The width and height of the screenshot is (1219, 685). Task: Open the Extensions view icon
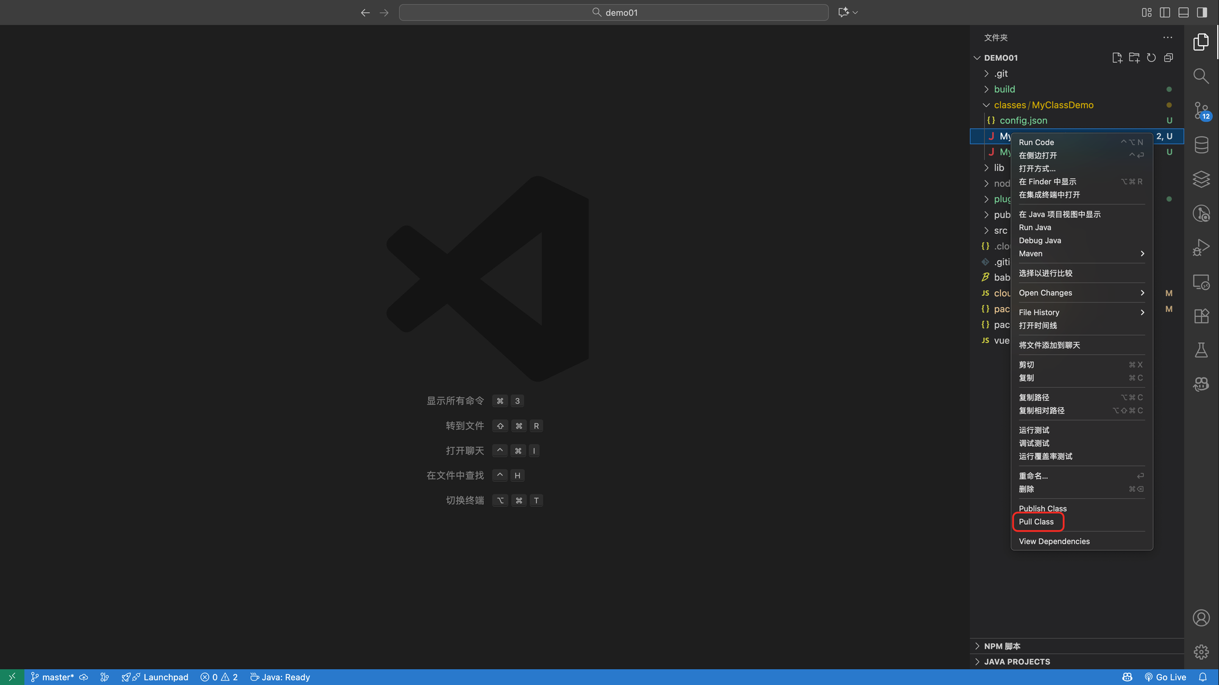click(x=1201, y=316)
